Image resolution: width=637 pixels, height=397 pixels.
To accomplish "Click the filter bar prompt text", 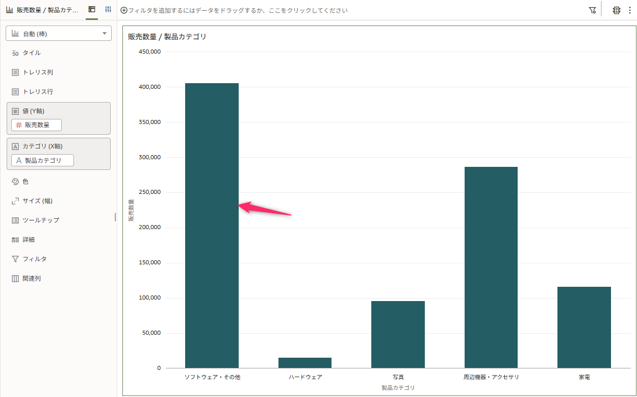I will (x=238, y=10).
